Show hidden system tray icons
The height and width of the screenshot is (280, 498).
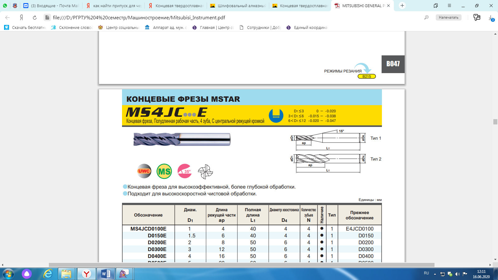[435, 274]
